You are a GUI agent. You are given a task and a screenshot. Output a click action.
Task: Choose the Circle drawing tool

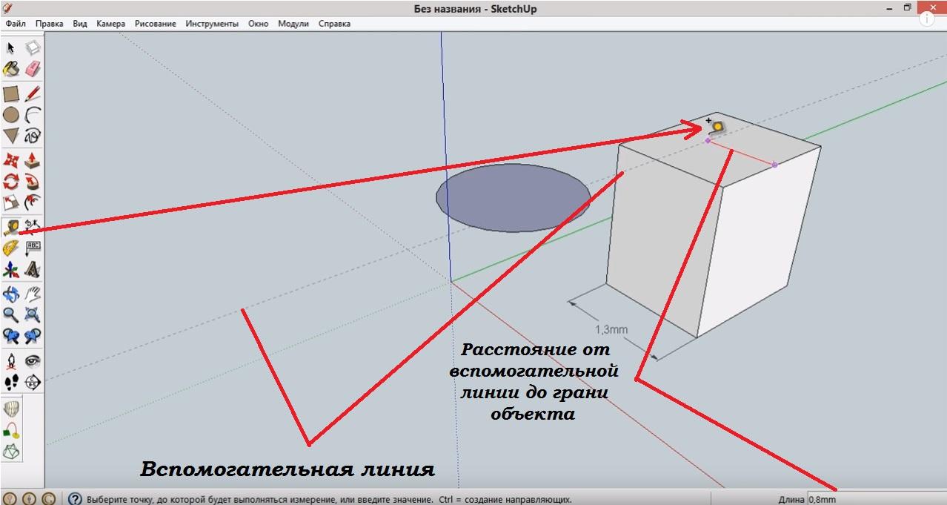[11, 115]
